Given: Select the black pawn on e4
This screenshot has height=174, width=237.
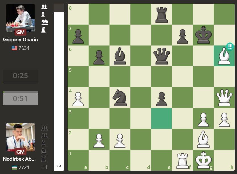Looking at the screenshot, I should [x=162, y=99].
